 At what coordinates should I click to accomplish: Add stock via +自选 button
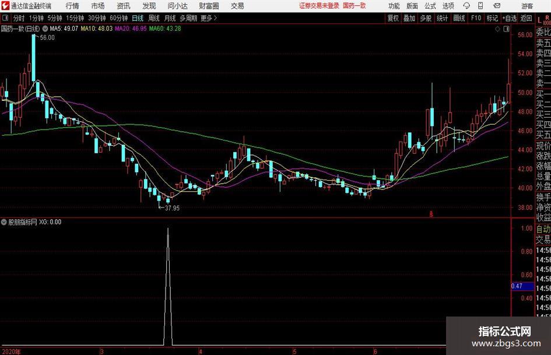pos(509,18)
